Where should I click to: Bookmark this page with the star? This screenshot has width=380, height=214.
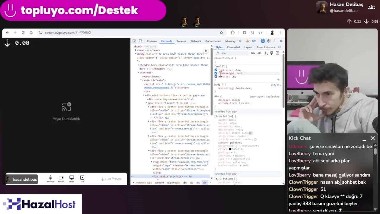221,33
